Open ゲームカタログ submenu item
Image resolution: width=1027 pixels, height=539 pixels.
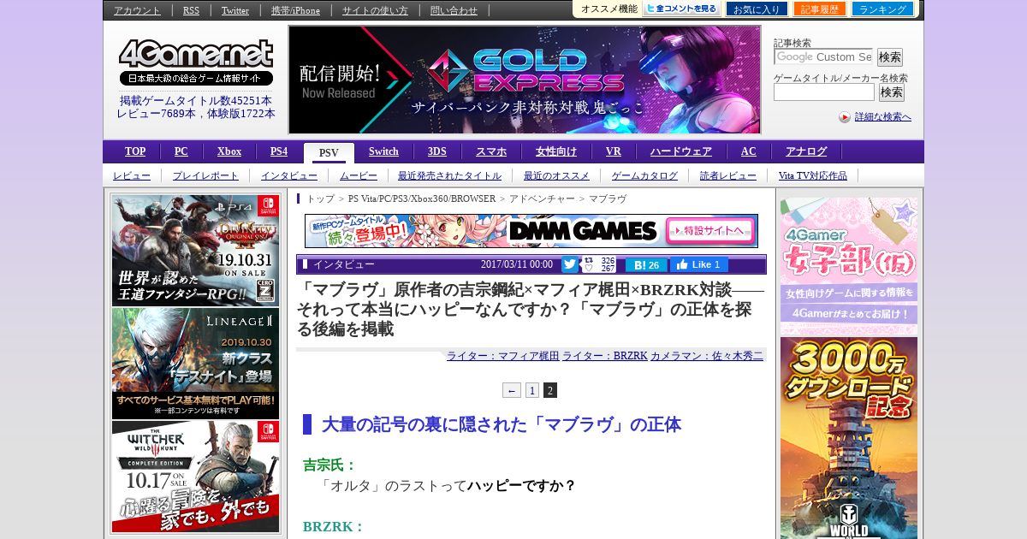(644, 175)
